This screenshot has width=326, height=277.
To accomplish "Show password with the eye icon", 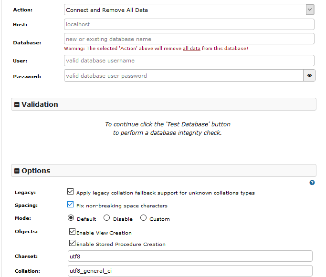I will point(309,76).
